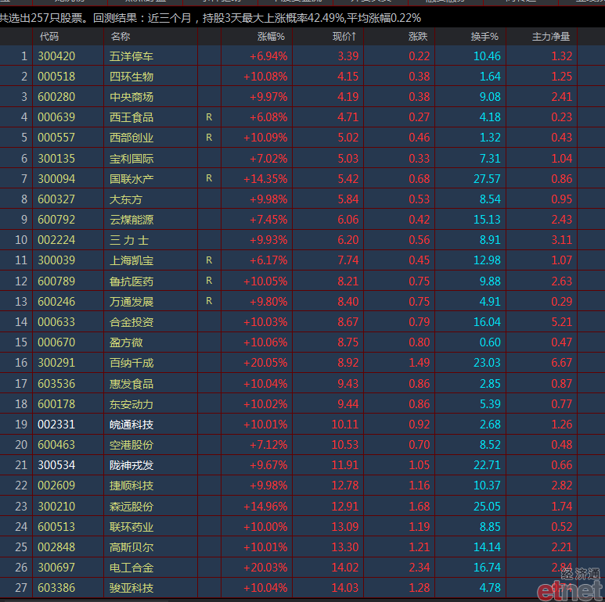Click price 3.39 of 五洋停车
Image resolution: width=605 pixels, height=602 pixels.
tap(348, 56)
